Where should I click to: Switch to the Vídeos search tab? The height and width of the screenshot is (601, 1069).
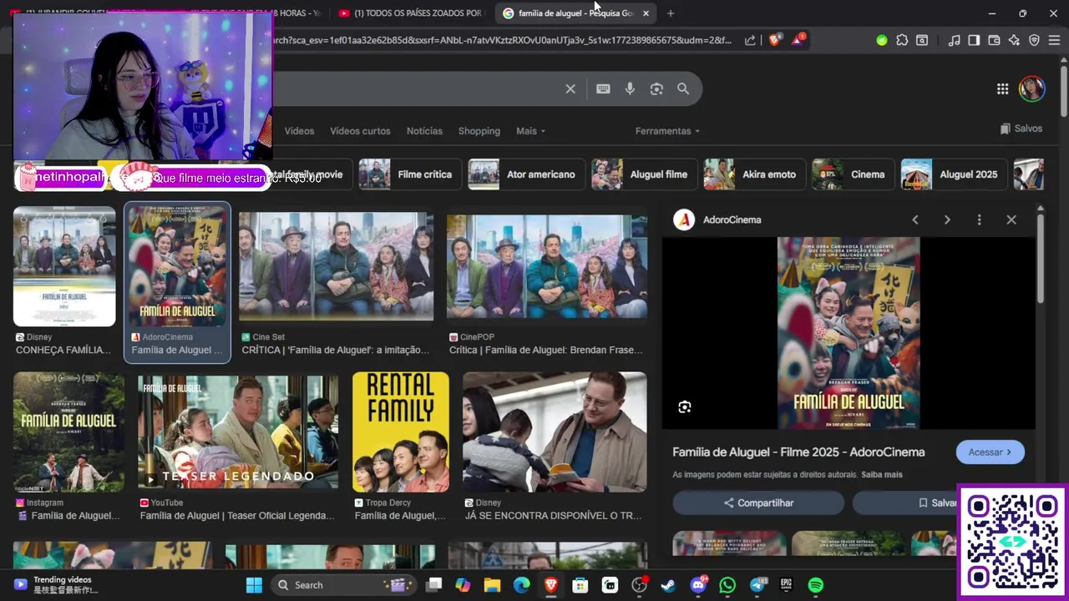coord(299,131)
